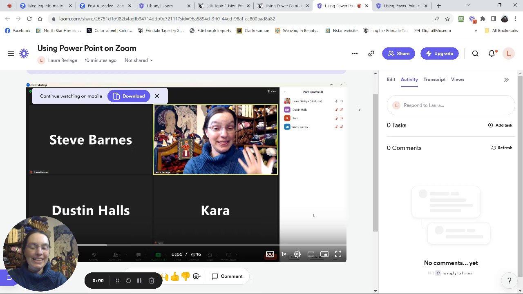This screenshot has width=523, height=294.
Task: Toggle theater mode on the video
Action: pyautogui.click(x=311, y=254)
